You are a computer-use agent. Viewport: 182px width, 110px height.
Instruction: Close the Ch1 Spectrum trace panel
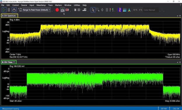[180, 16]
